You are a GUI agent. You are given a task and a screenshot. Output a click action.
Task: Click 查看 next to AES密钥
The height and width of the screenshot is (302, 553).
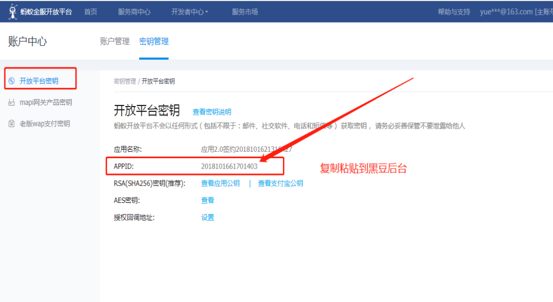208,200
